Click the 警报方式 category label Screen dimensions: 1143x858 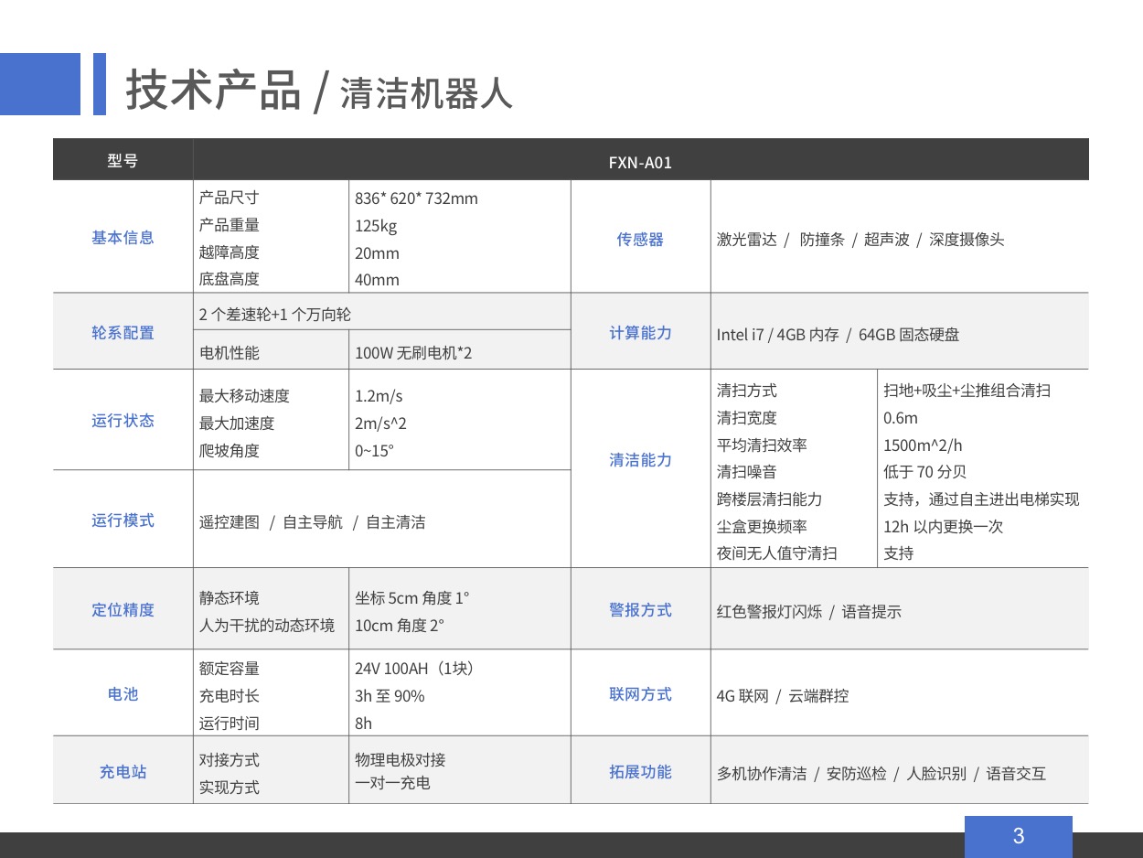(640, 610)
